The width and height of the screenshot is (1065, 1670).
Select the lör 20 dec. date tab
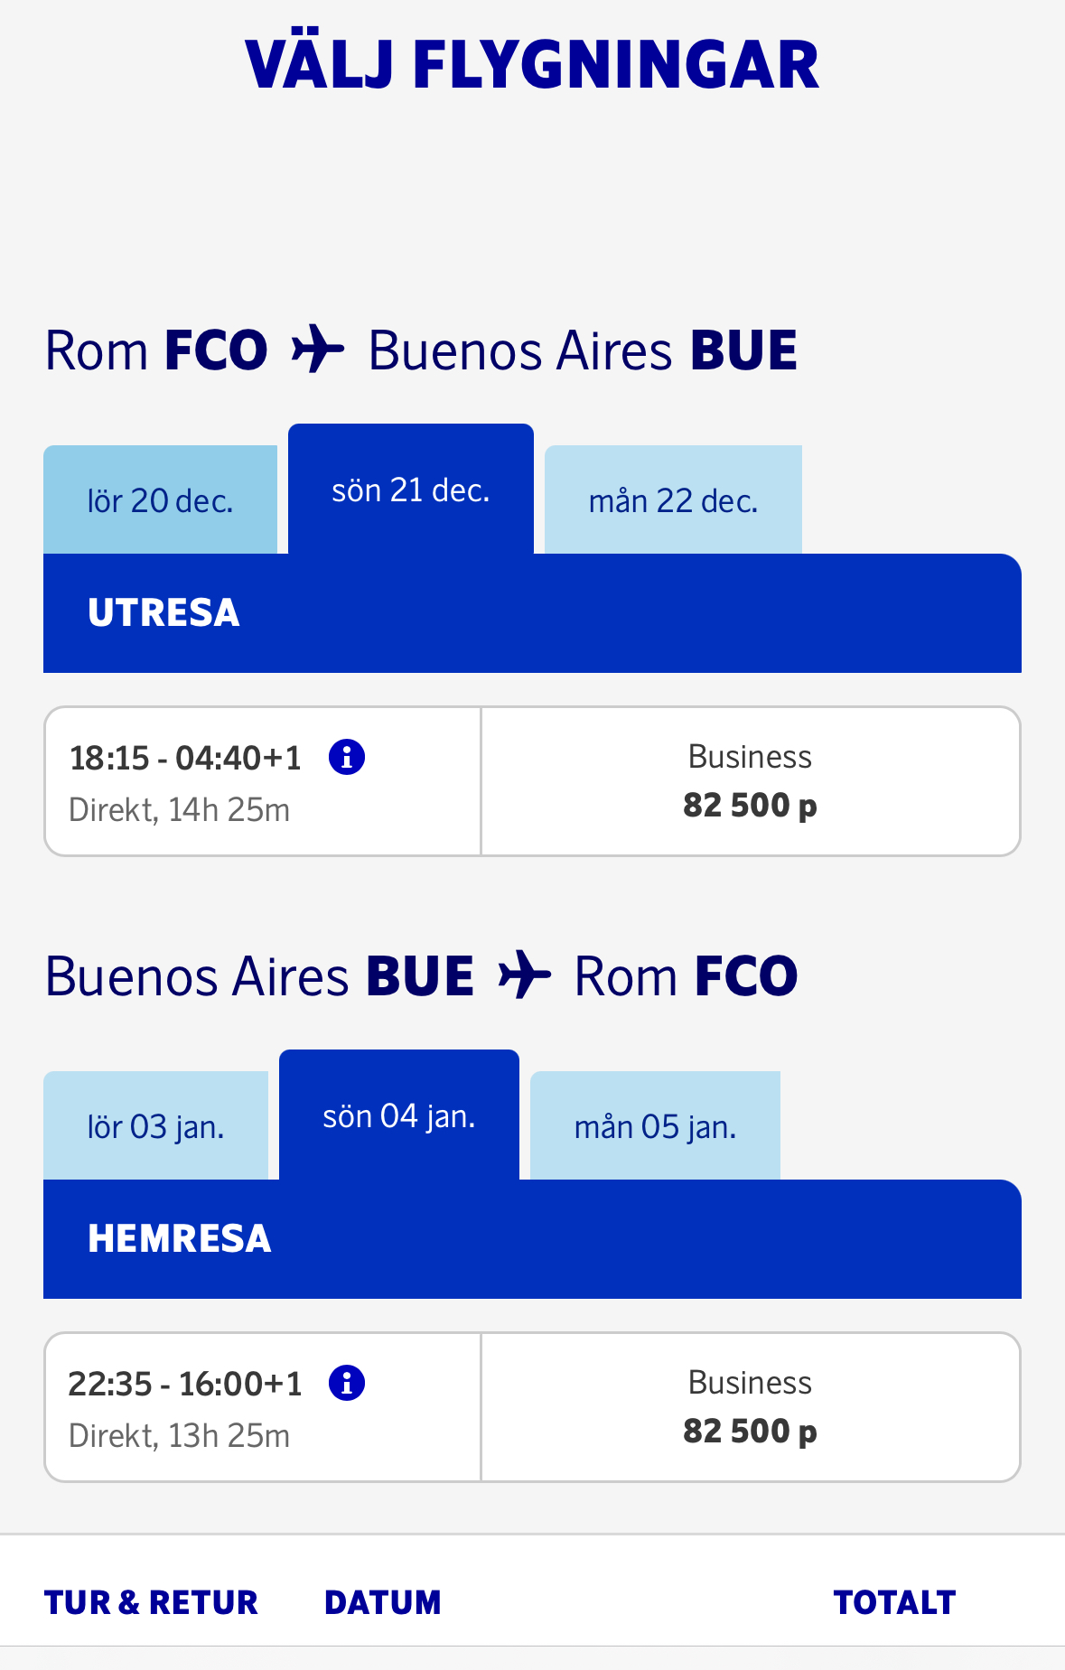pos(160,500)
